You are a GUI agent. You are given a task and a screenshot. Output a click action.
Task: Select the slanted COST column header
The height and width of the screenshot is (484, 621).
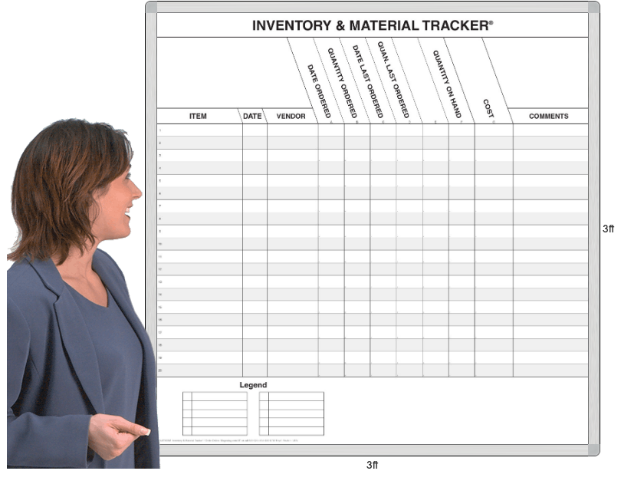click(488, 107)
